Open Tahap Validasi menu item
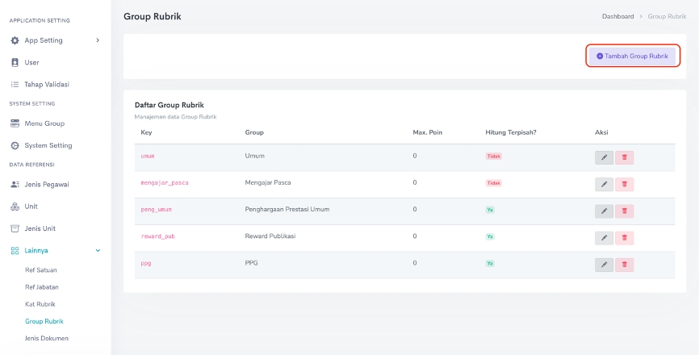Screen dimensions: 699x355 (47, 84)
